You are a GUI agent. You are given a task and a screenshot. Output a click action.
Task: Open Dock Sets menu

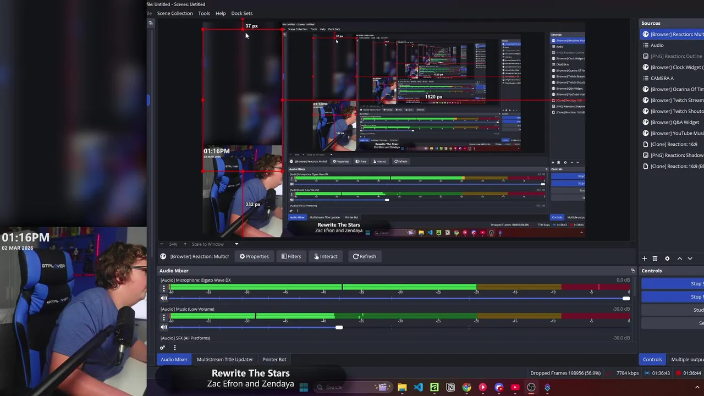point(242,13)
